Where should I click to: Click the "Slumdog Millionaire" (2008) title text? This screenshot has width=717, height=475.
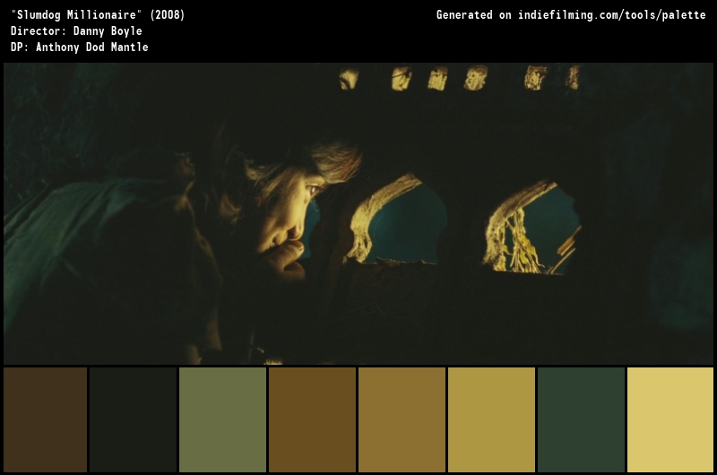[x=98, y=15]
